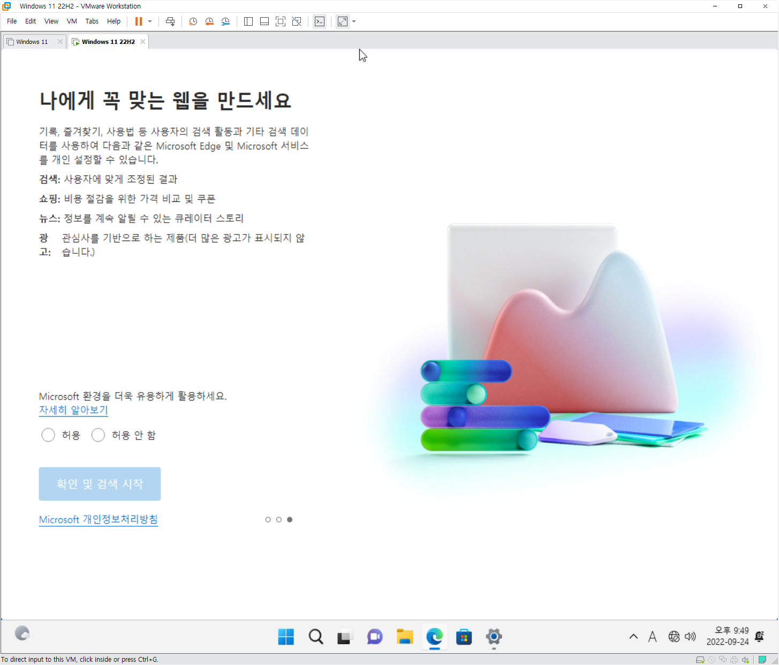Revert the virtual machine to its snapshot

pos(209,21)
